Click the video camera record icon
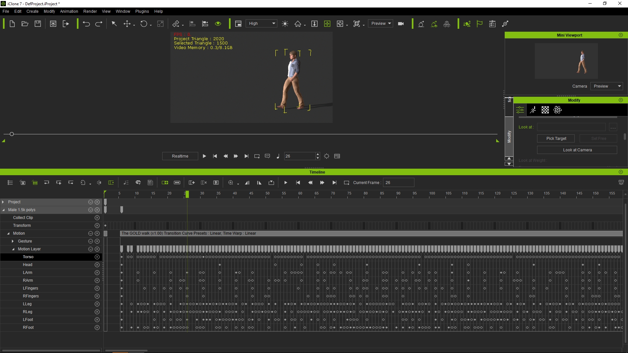This screenshot has height=353, width=628. click(x=401, y=24)
